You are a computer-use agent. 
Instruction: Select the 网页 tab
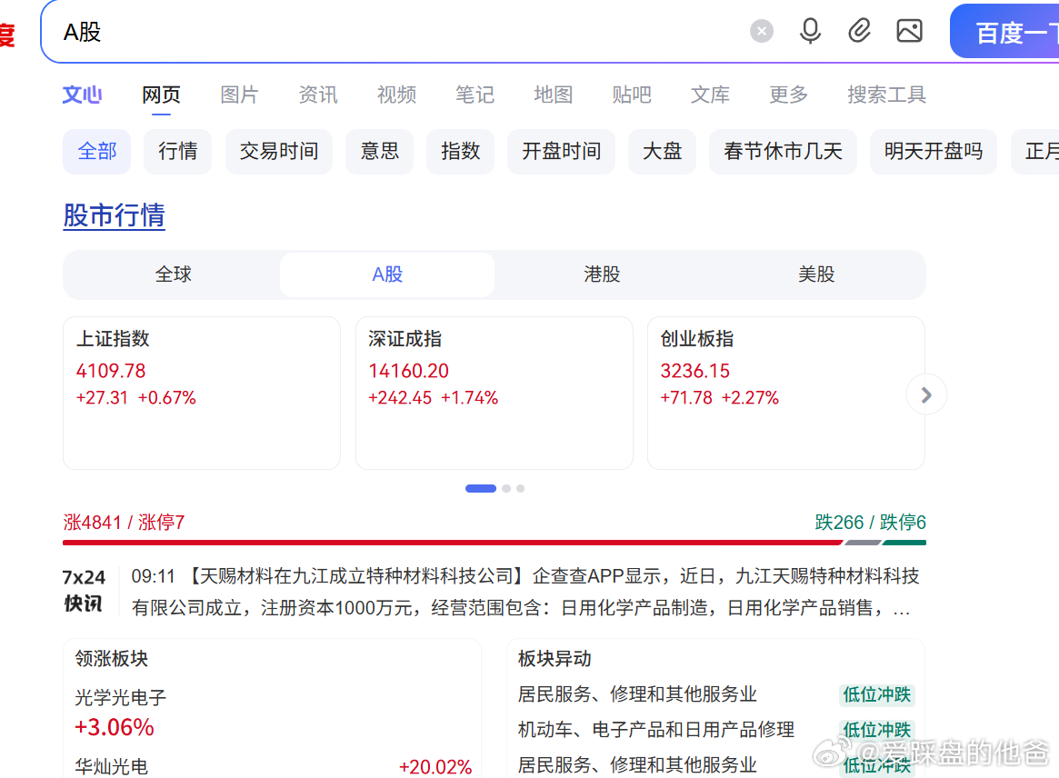[161, 95]
